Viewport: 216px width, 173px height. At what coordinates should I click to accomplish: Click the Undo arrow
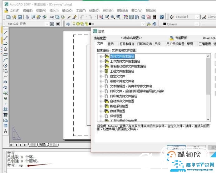coord(82,17)
